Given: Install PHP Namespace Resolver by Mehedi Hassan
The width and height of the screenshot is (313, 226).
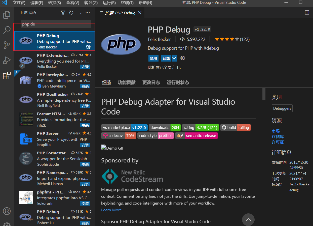Looking at the screenshot, I should [x=85, y=184].
